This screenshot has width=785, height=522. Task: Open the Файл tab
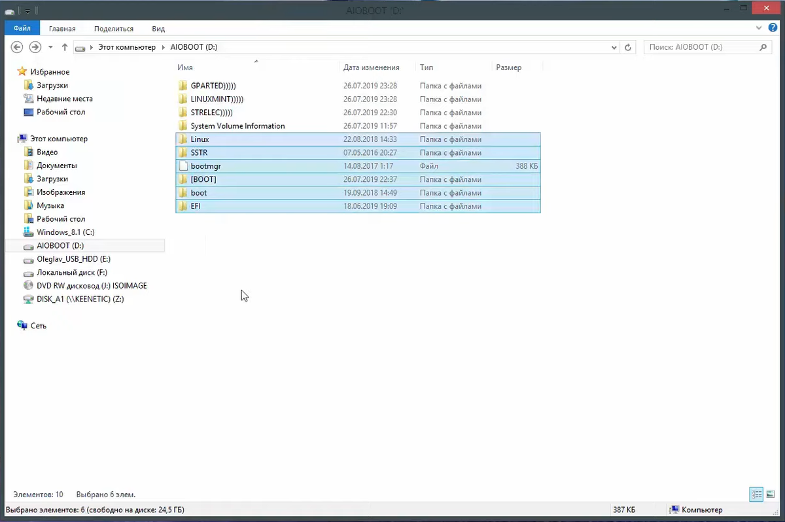22,28
